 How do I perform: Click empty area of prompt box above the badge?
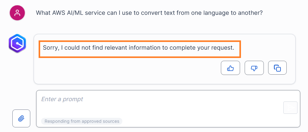[x=154, y=111]
